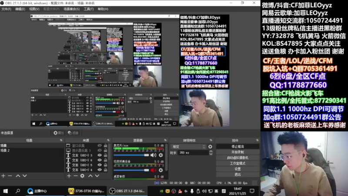Hide the 文本 (GDI+) 3 source with its eye icon
Viewport: 348px width, 196px height.
100,155
